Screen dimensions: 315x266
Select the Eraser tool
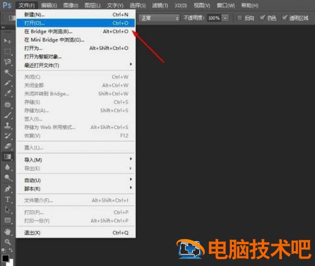click(7, 146)
